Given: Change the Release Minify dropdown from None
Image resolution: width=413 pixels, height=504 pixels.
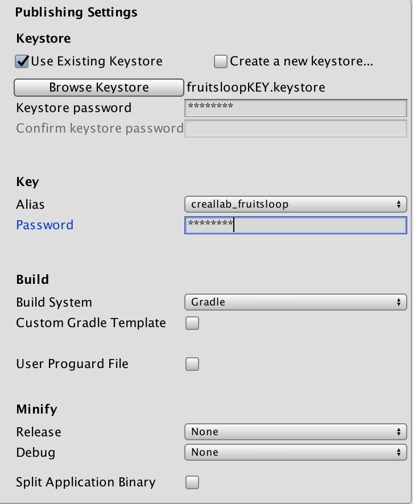Looking at the screenshot, I should pos(296,432).
